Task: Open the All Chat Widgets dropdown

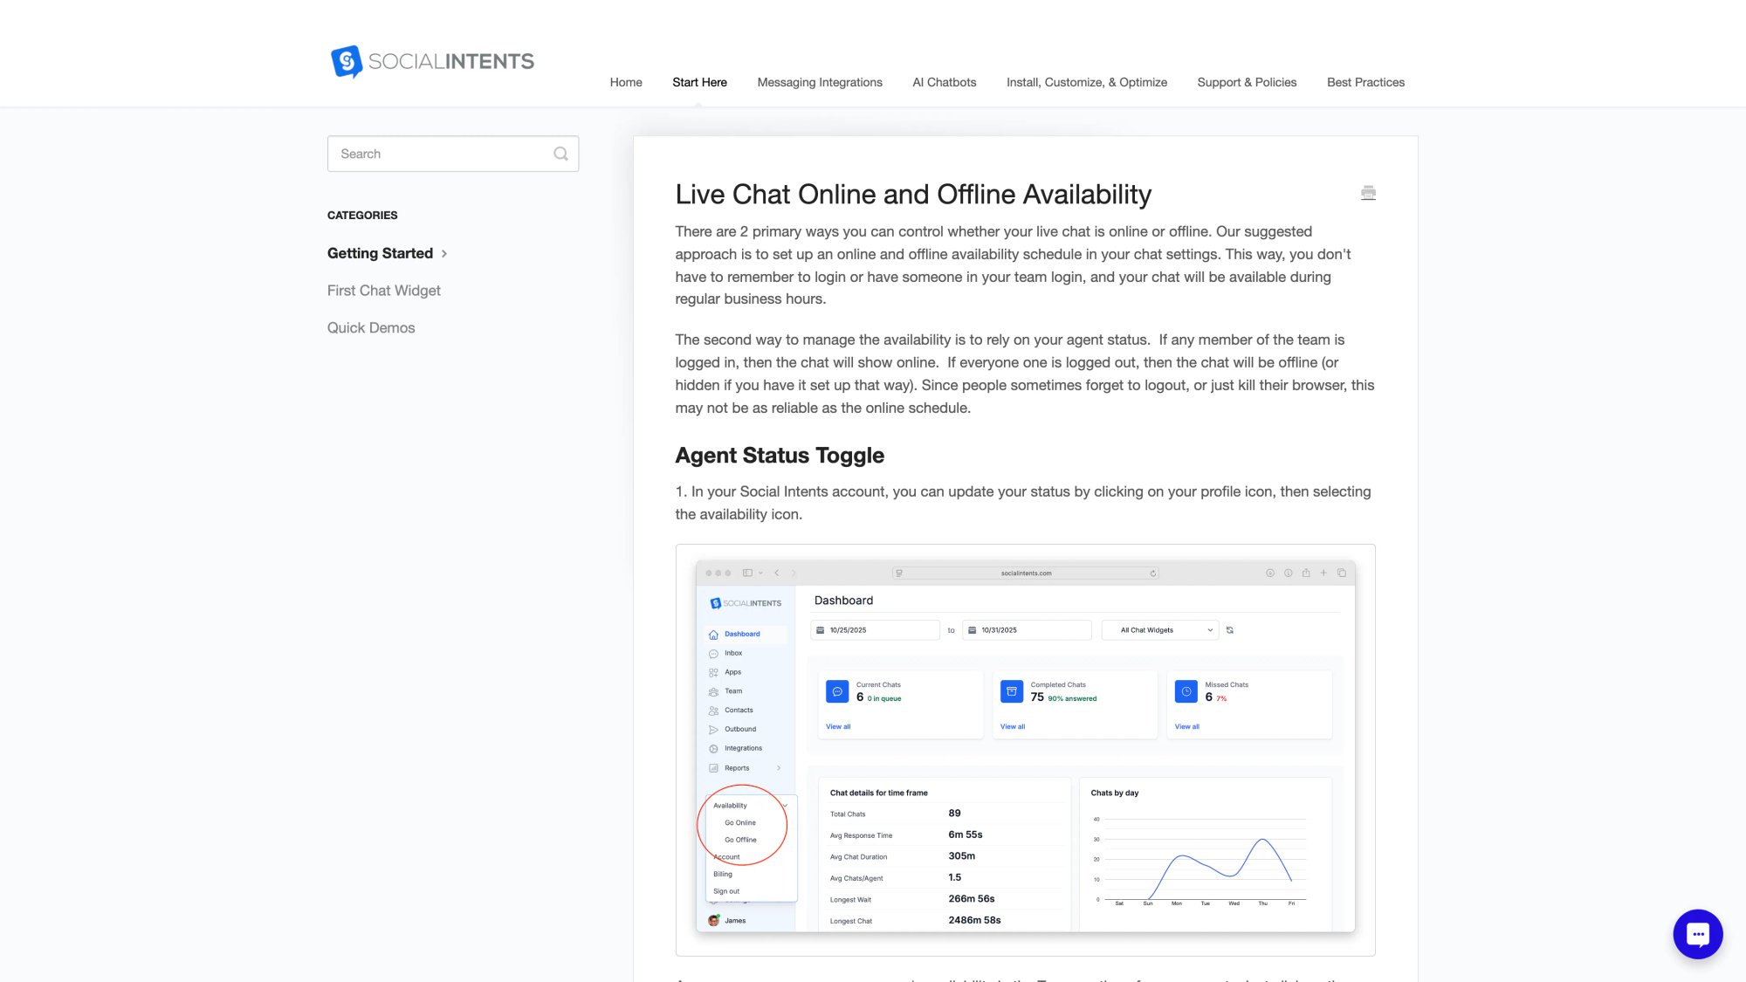Action: pos(1159,629)
